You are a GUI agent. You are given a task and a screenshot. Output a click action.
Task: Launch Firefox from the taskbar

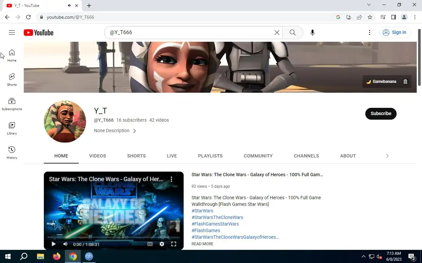57,256
